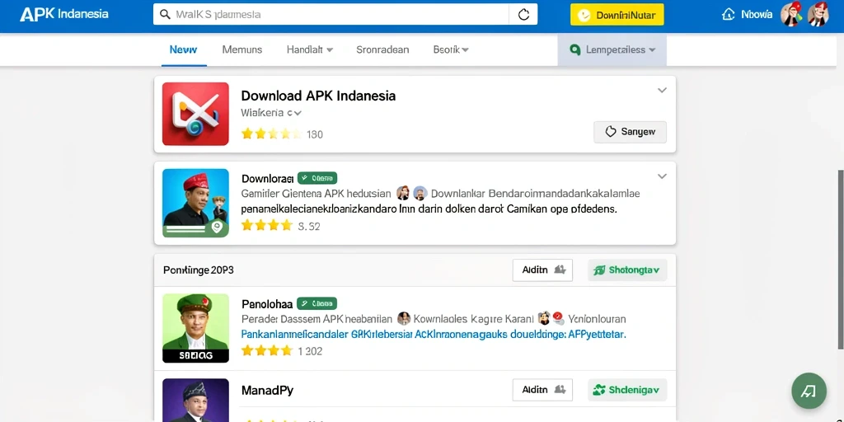Click the refresh icon in search bar
844x422 pixels.
523,15
